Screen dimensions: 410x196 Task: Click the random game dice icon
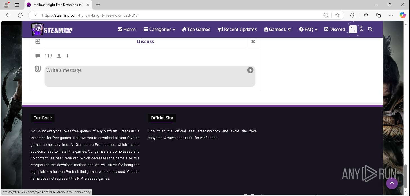coord(353,29)
